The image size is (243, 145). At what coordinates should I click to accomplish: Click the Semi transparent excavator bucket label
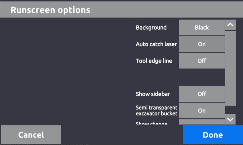pyautogui.click(x=156, y=111)
